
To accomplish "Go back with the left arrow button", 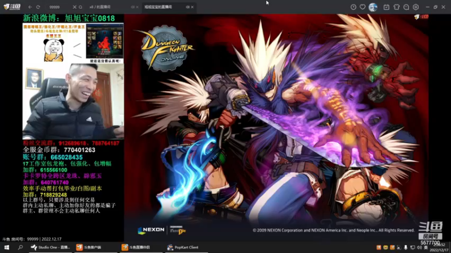I will click(30, 7).
